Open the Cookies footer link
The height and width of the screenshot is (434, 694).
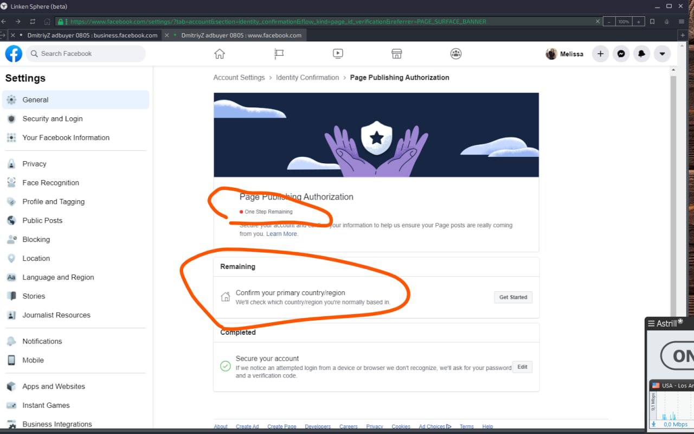[x=401, y=427]
